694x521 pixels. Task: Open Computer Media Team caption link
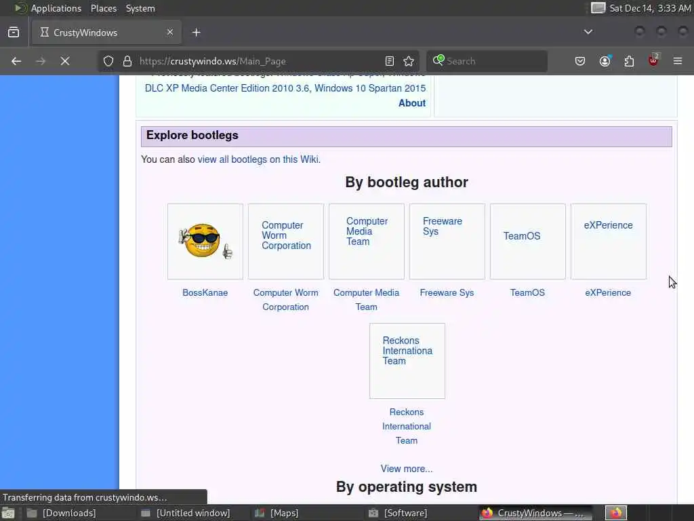tap(367, 300)
